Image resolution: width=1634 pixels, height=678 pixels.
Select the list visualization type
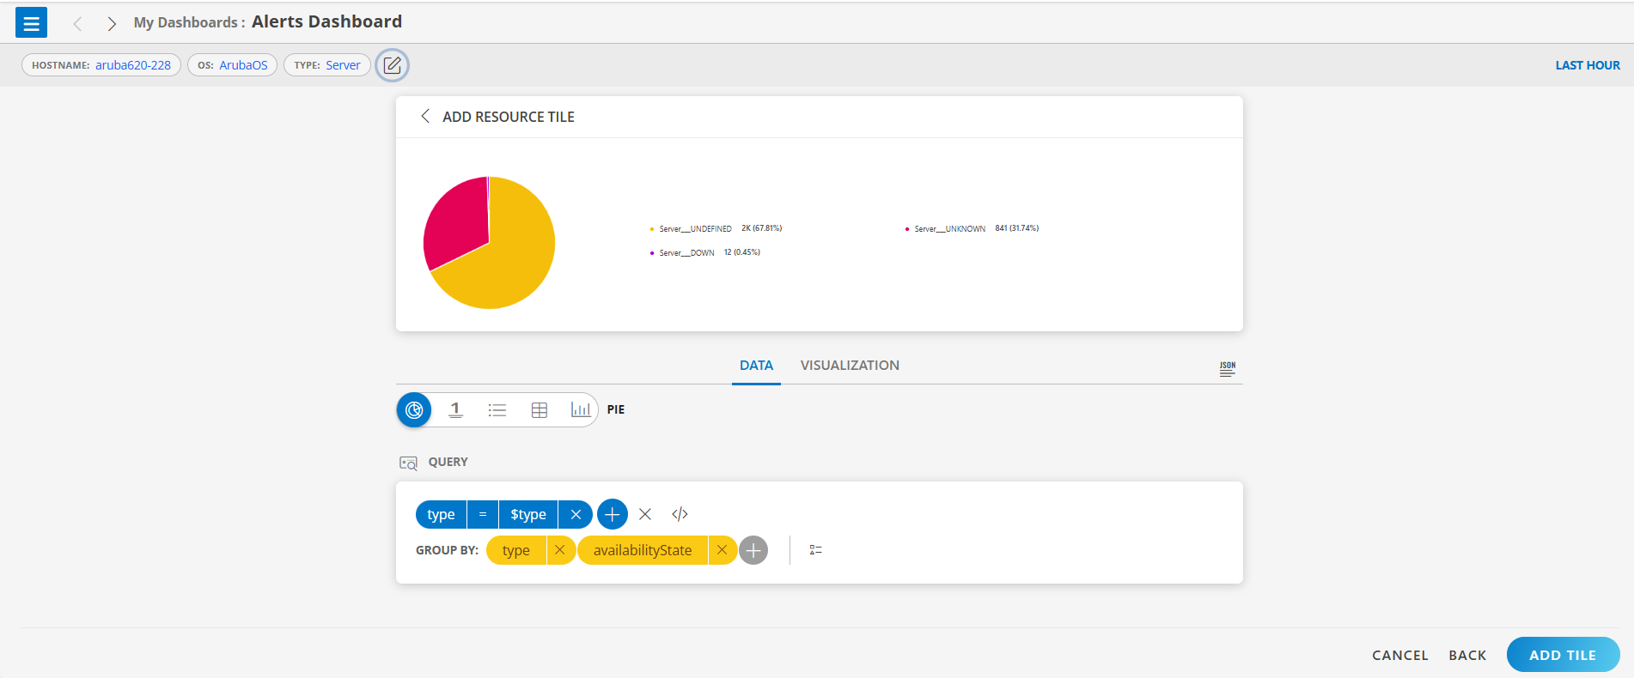click(x=497, y=410)
